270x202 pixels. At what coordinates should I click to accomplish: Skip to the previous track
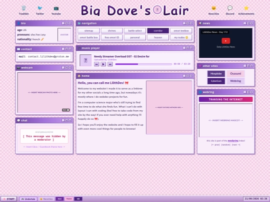tap(96, 64)
